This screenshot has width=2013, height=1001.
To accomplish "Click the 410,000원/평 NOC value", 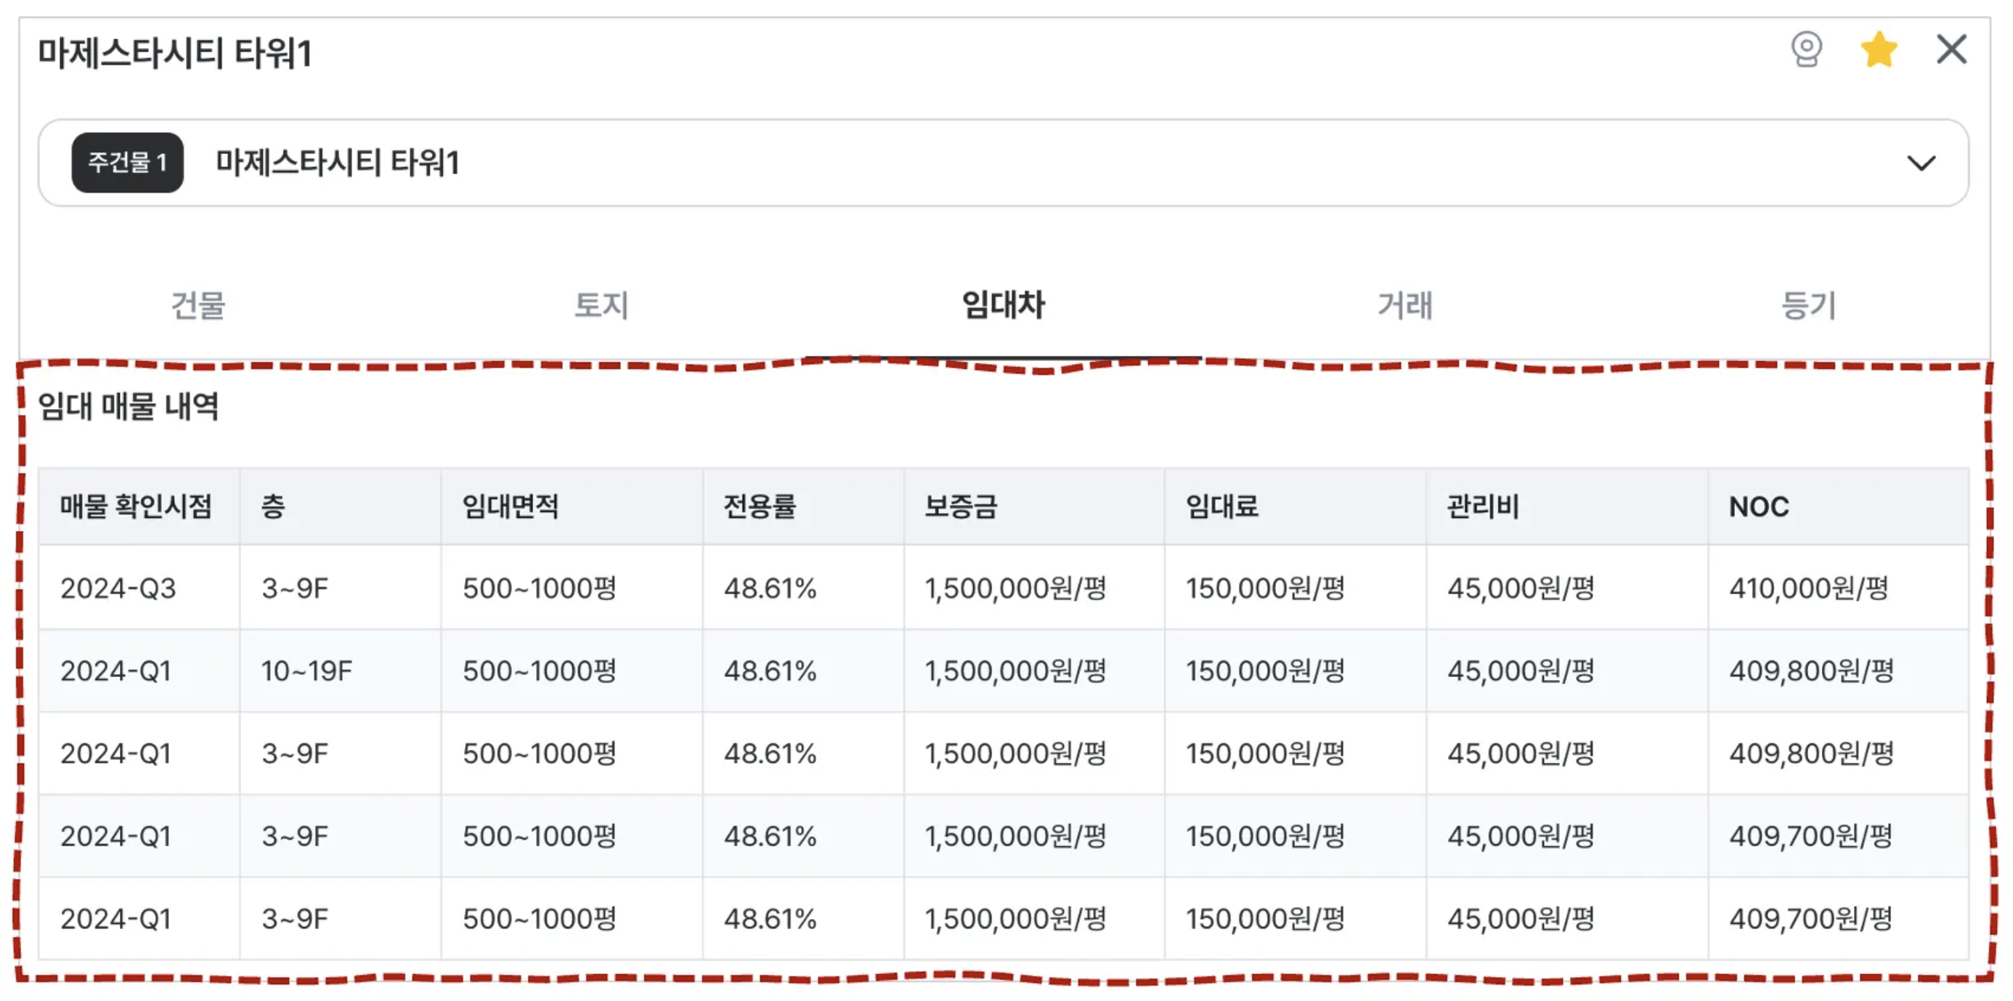I will [x=1808, y=588].
